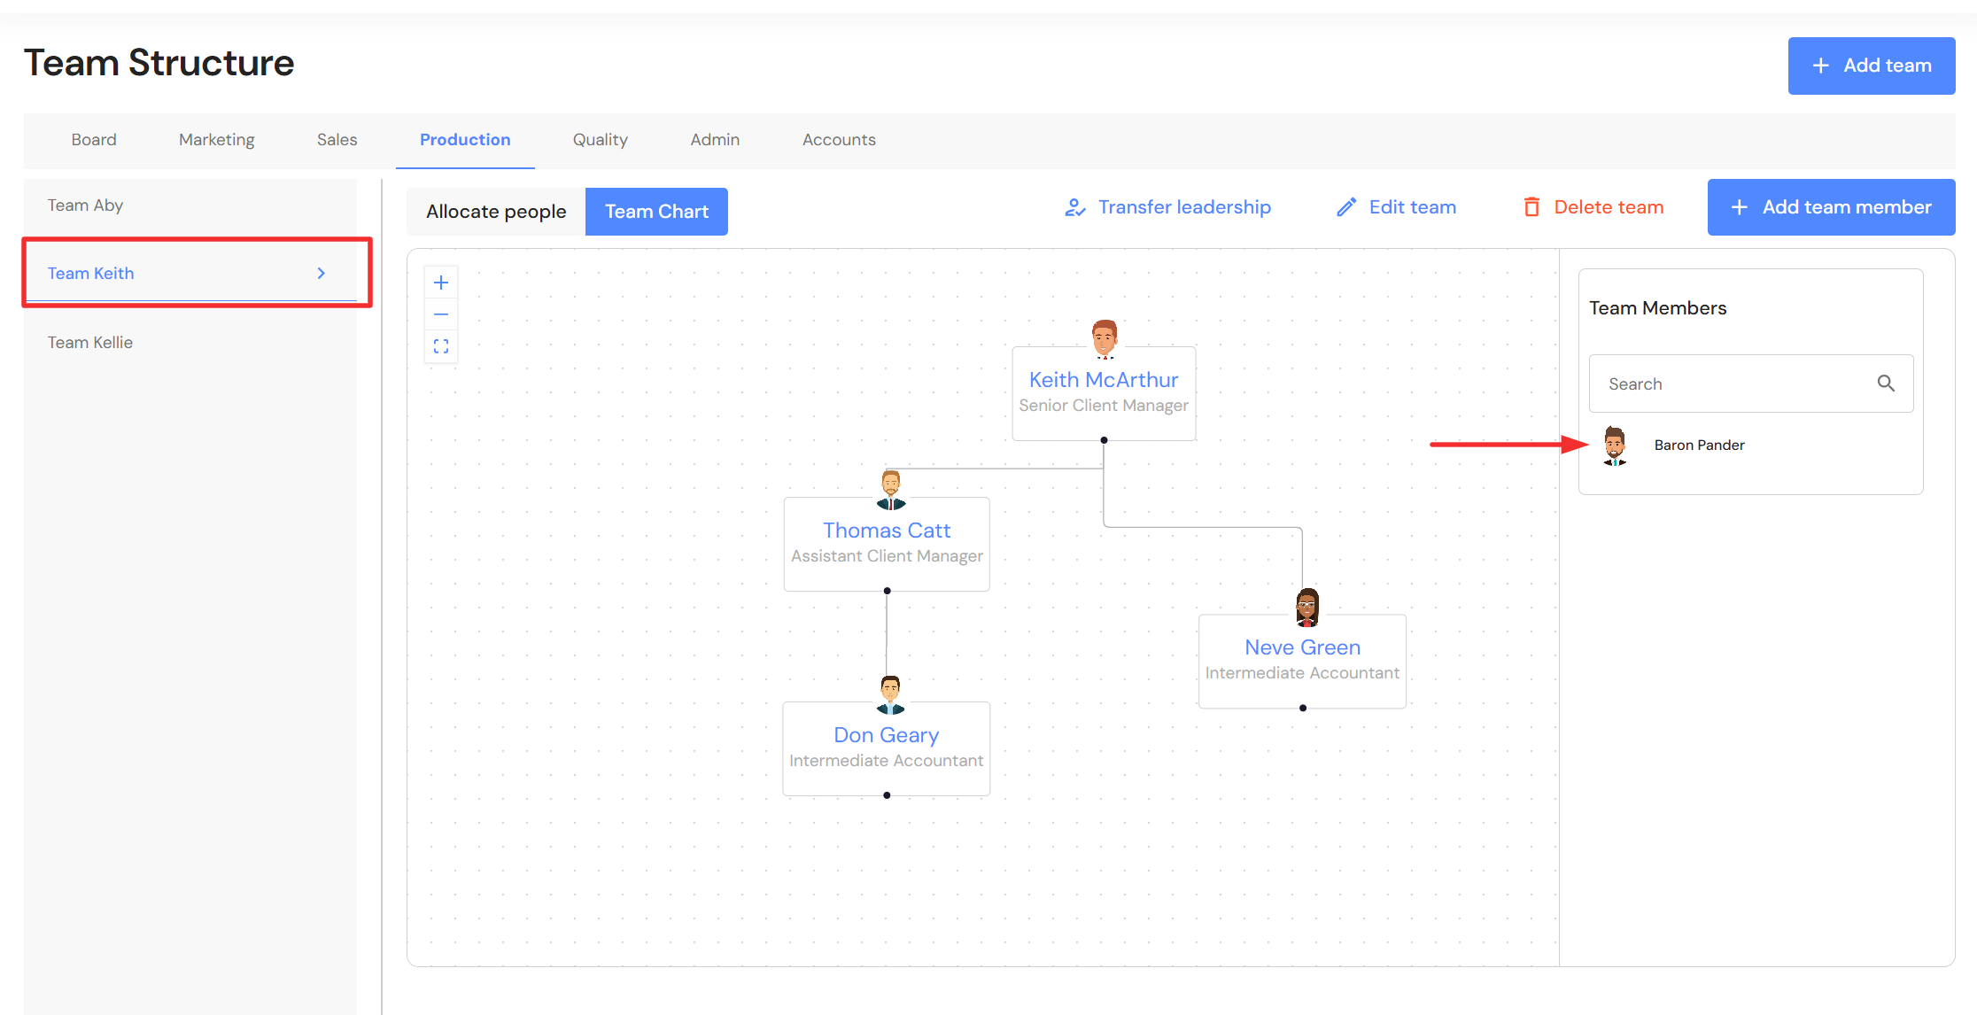The width and height of the screenshot is (1977, 1015).
Task: Click Keith McArthur's avatar in chart
Action: click(x=1104, y=338)
